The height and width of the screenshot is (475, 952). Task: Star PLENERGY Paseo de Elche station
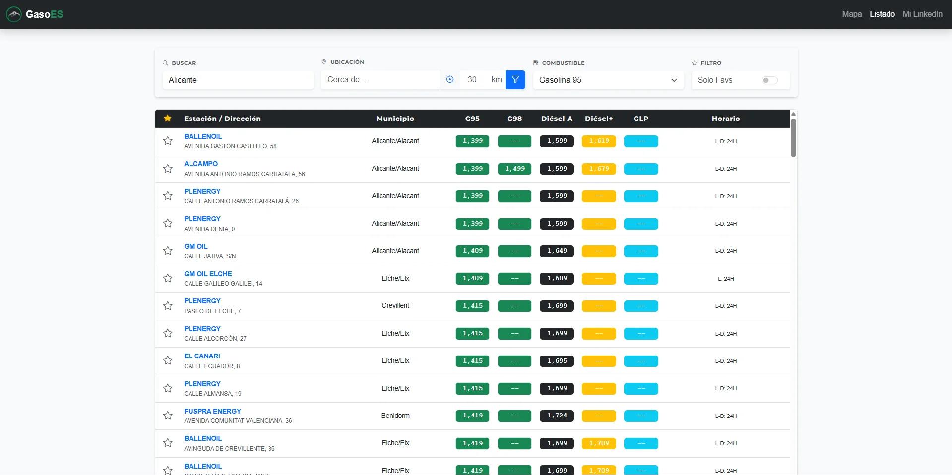(x=168, y=306)
